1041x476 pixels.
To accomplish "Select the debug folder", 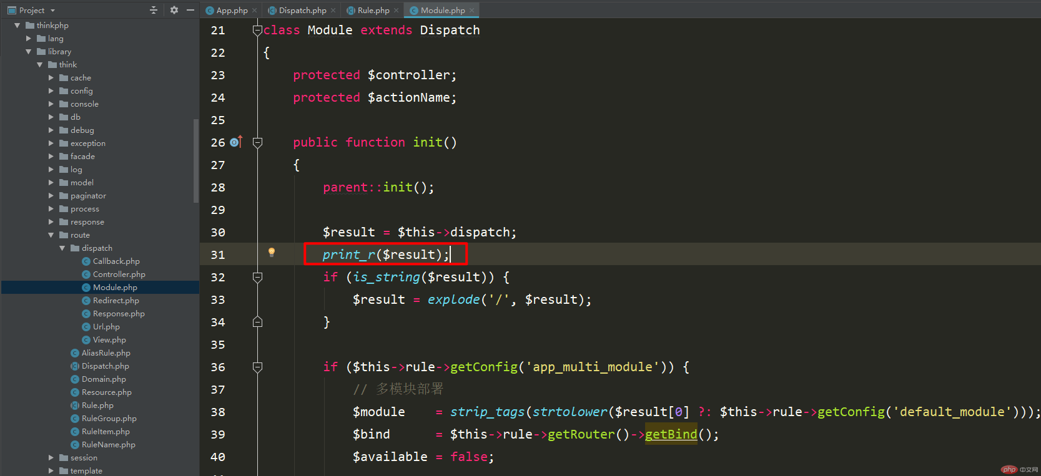I will pos(82,130).
